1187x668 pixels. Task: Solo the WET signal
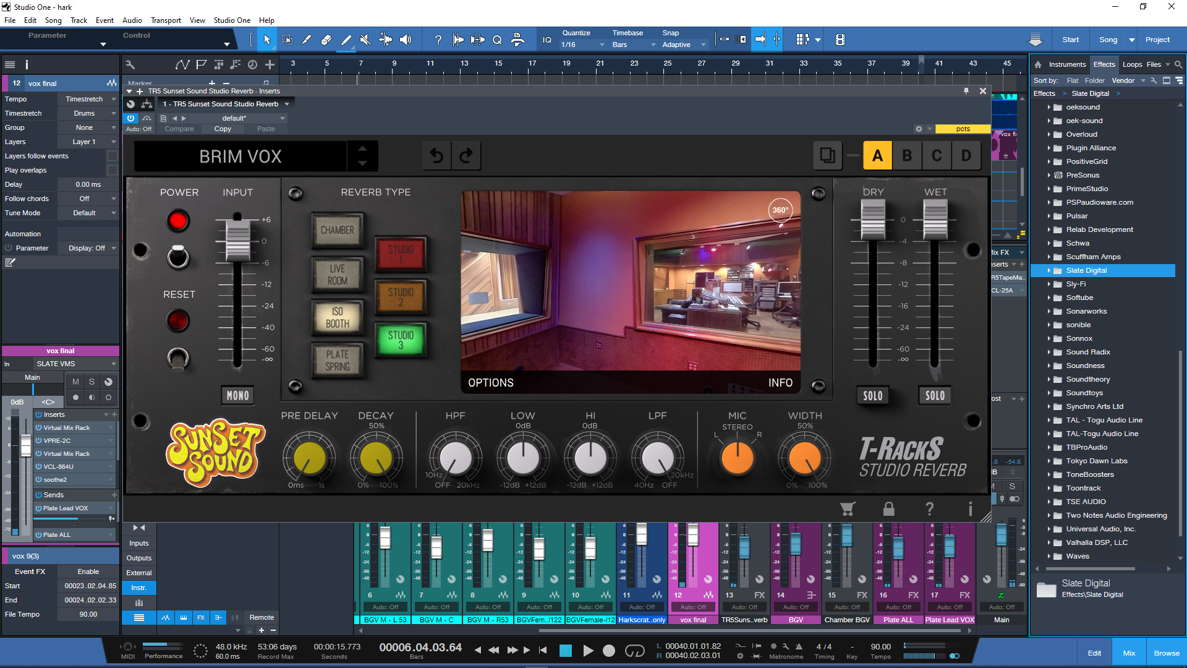935,396
